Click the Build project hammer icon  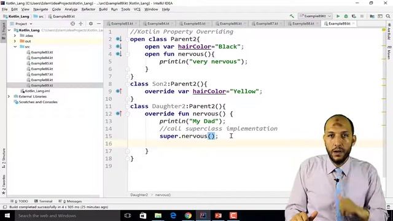coord(292,16)
